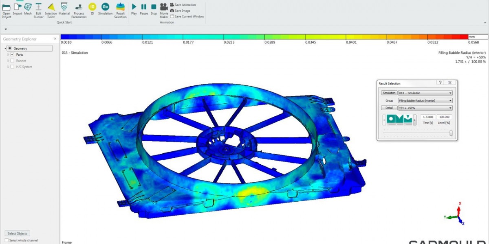Check Select whole channel option

[x=7, y=240]
